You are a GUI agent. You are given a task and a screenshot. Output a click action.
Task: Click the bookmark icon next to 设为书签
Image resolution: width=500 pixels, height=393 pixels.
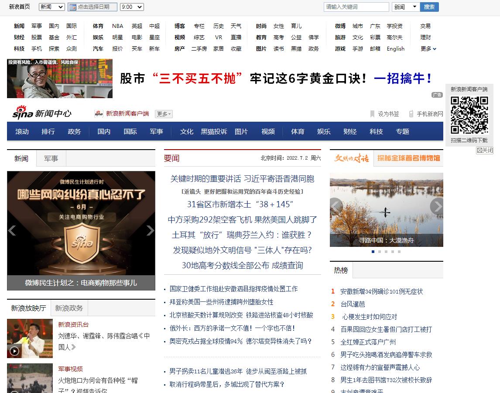[372, 114]
